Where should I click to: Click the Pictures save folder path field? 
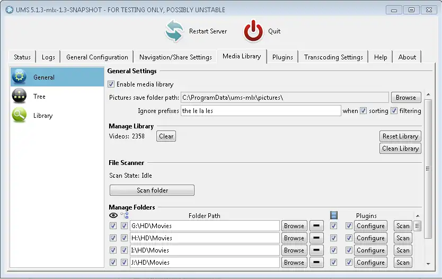[285, 97]
